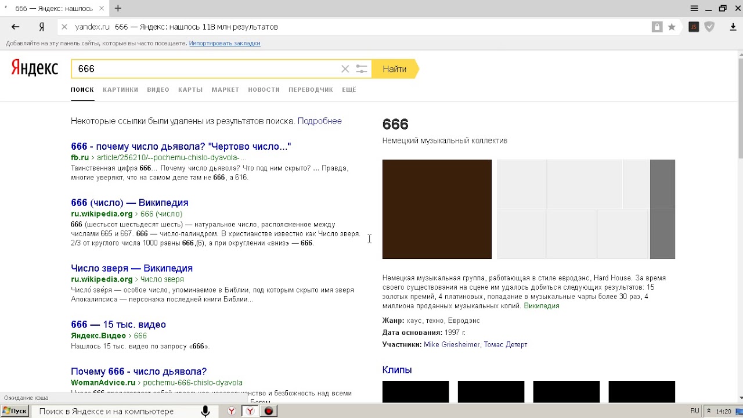The width and height of the screenshot is (743, 418).
Task: Open '666 — 15 тыс. видео' result
Action: point(118,325)
